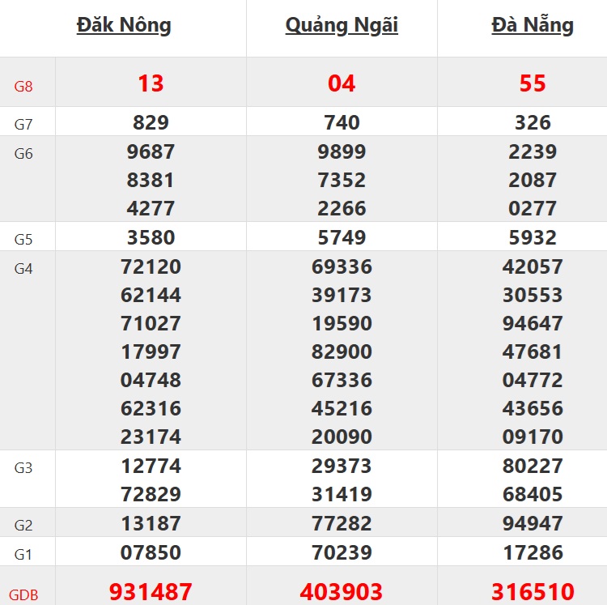Open the Đà Nẵng province link
607x605 pixels.
pos(532,25)
